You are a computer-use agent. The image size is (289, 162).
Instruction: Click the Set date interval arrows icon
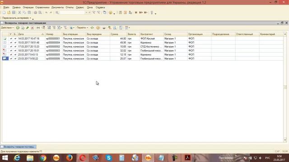pos(38,28)
